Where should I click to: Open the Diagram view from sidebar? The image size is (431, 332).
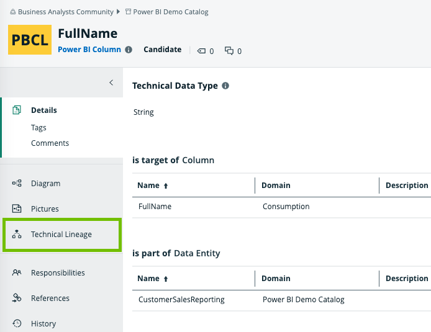point(45,183)
